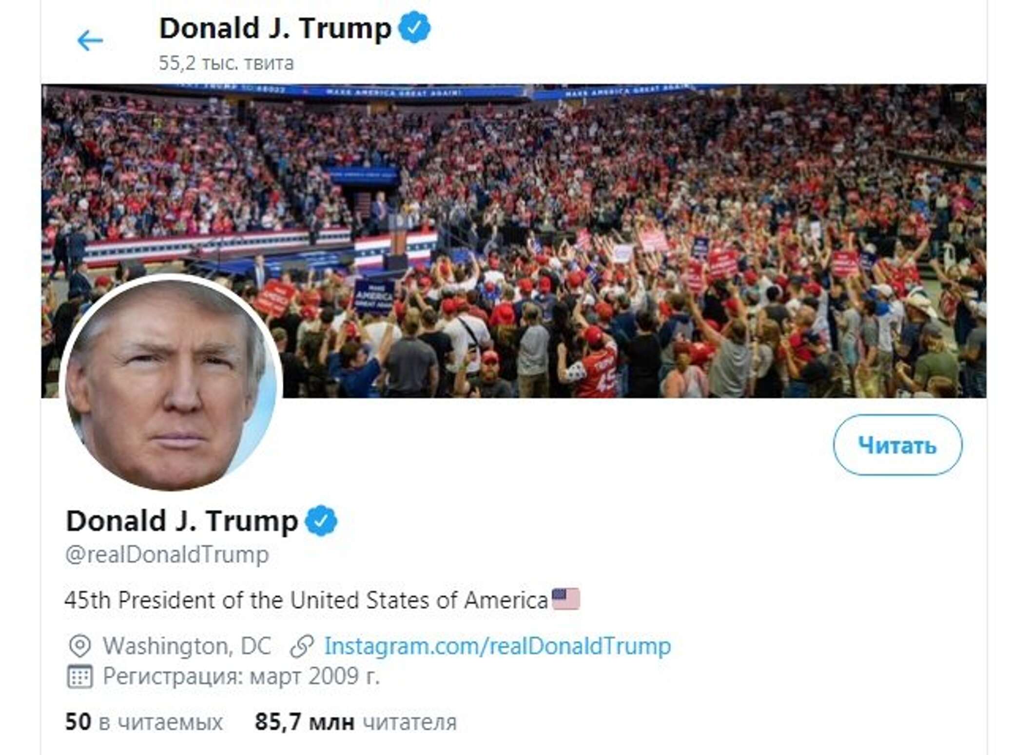
Task: View the 85,7 млн читателя list
Action: (356, 722)
